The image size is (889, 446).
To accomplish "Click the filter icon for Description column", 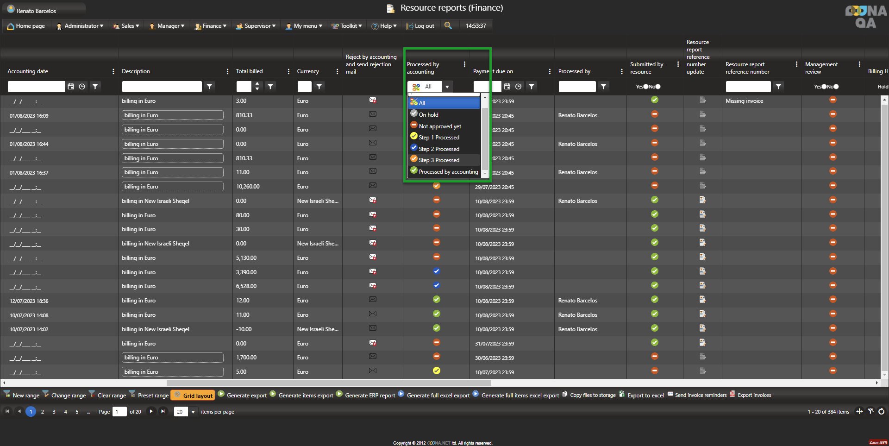I will point(209,87).
